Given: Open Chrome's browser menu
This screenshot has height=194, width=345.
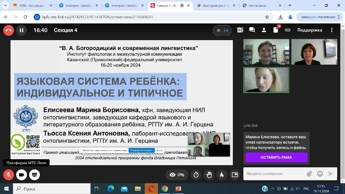Looking at the screenshot, I should [339, 17].
